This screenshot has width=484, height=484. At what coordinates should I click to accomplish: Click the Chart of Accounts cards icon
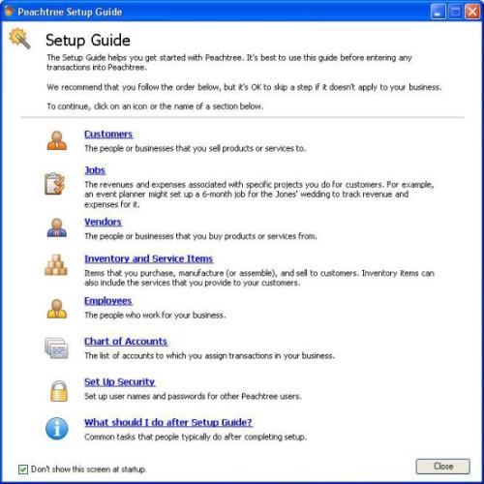pyautogui.click(x=56, y=348)
